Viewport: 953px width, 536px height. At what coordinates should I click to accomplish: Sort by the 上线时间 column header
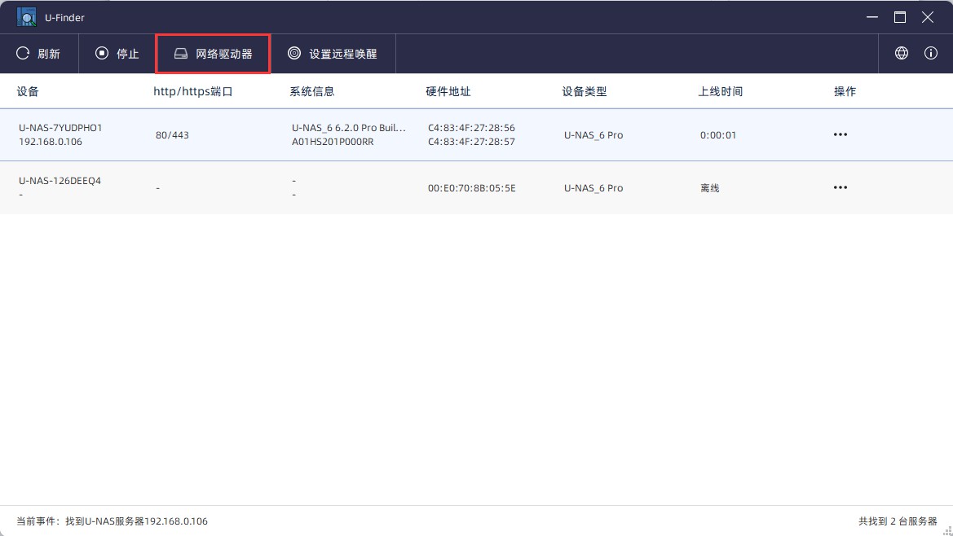tap(720, 92)
